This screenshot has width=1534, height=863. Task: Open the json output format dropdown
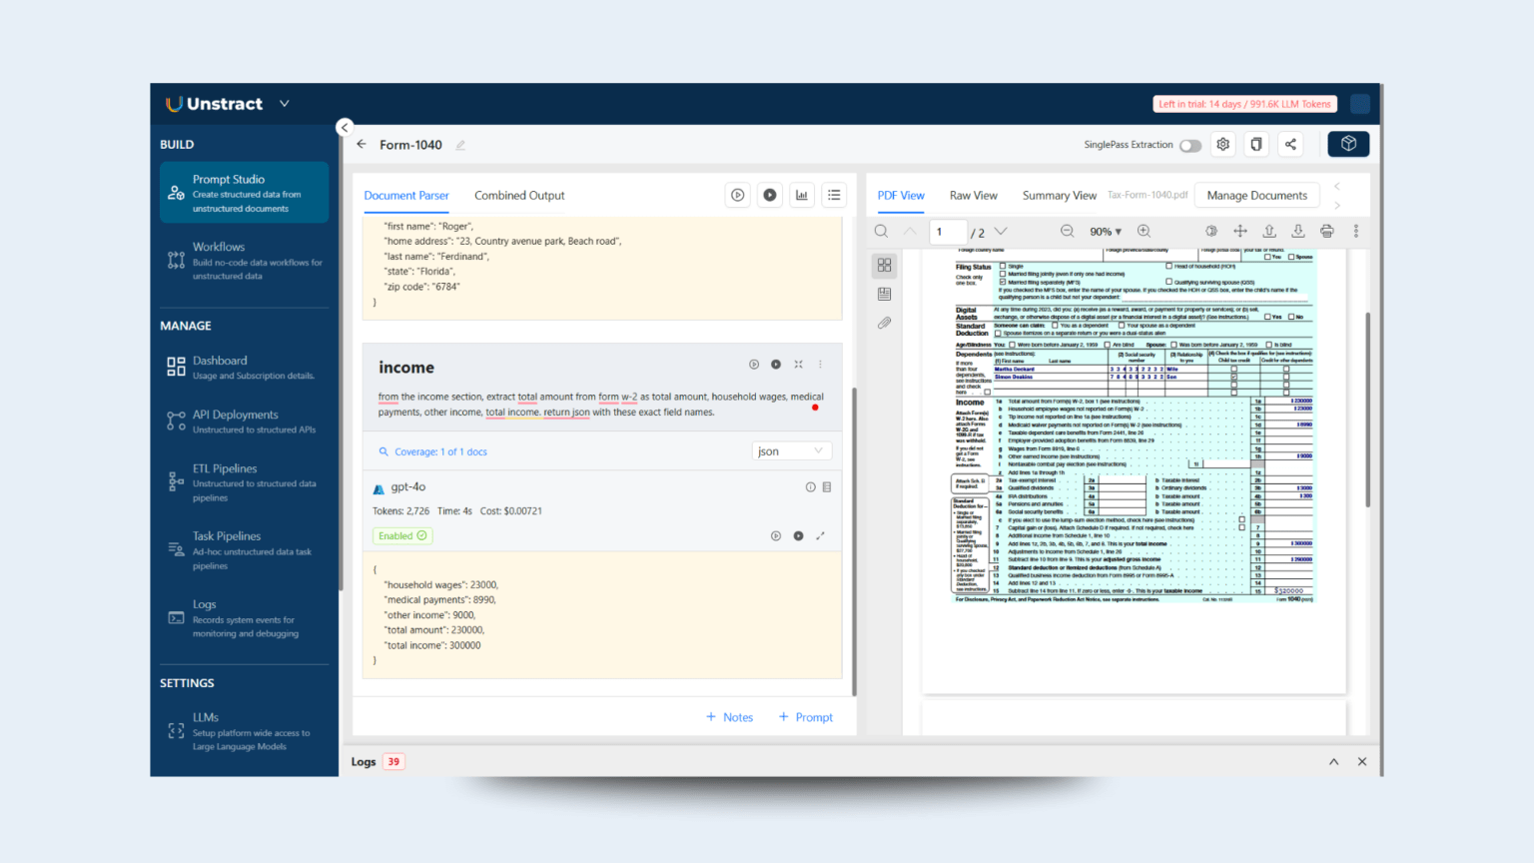coord(791,450)
